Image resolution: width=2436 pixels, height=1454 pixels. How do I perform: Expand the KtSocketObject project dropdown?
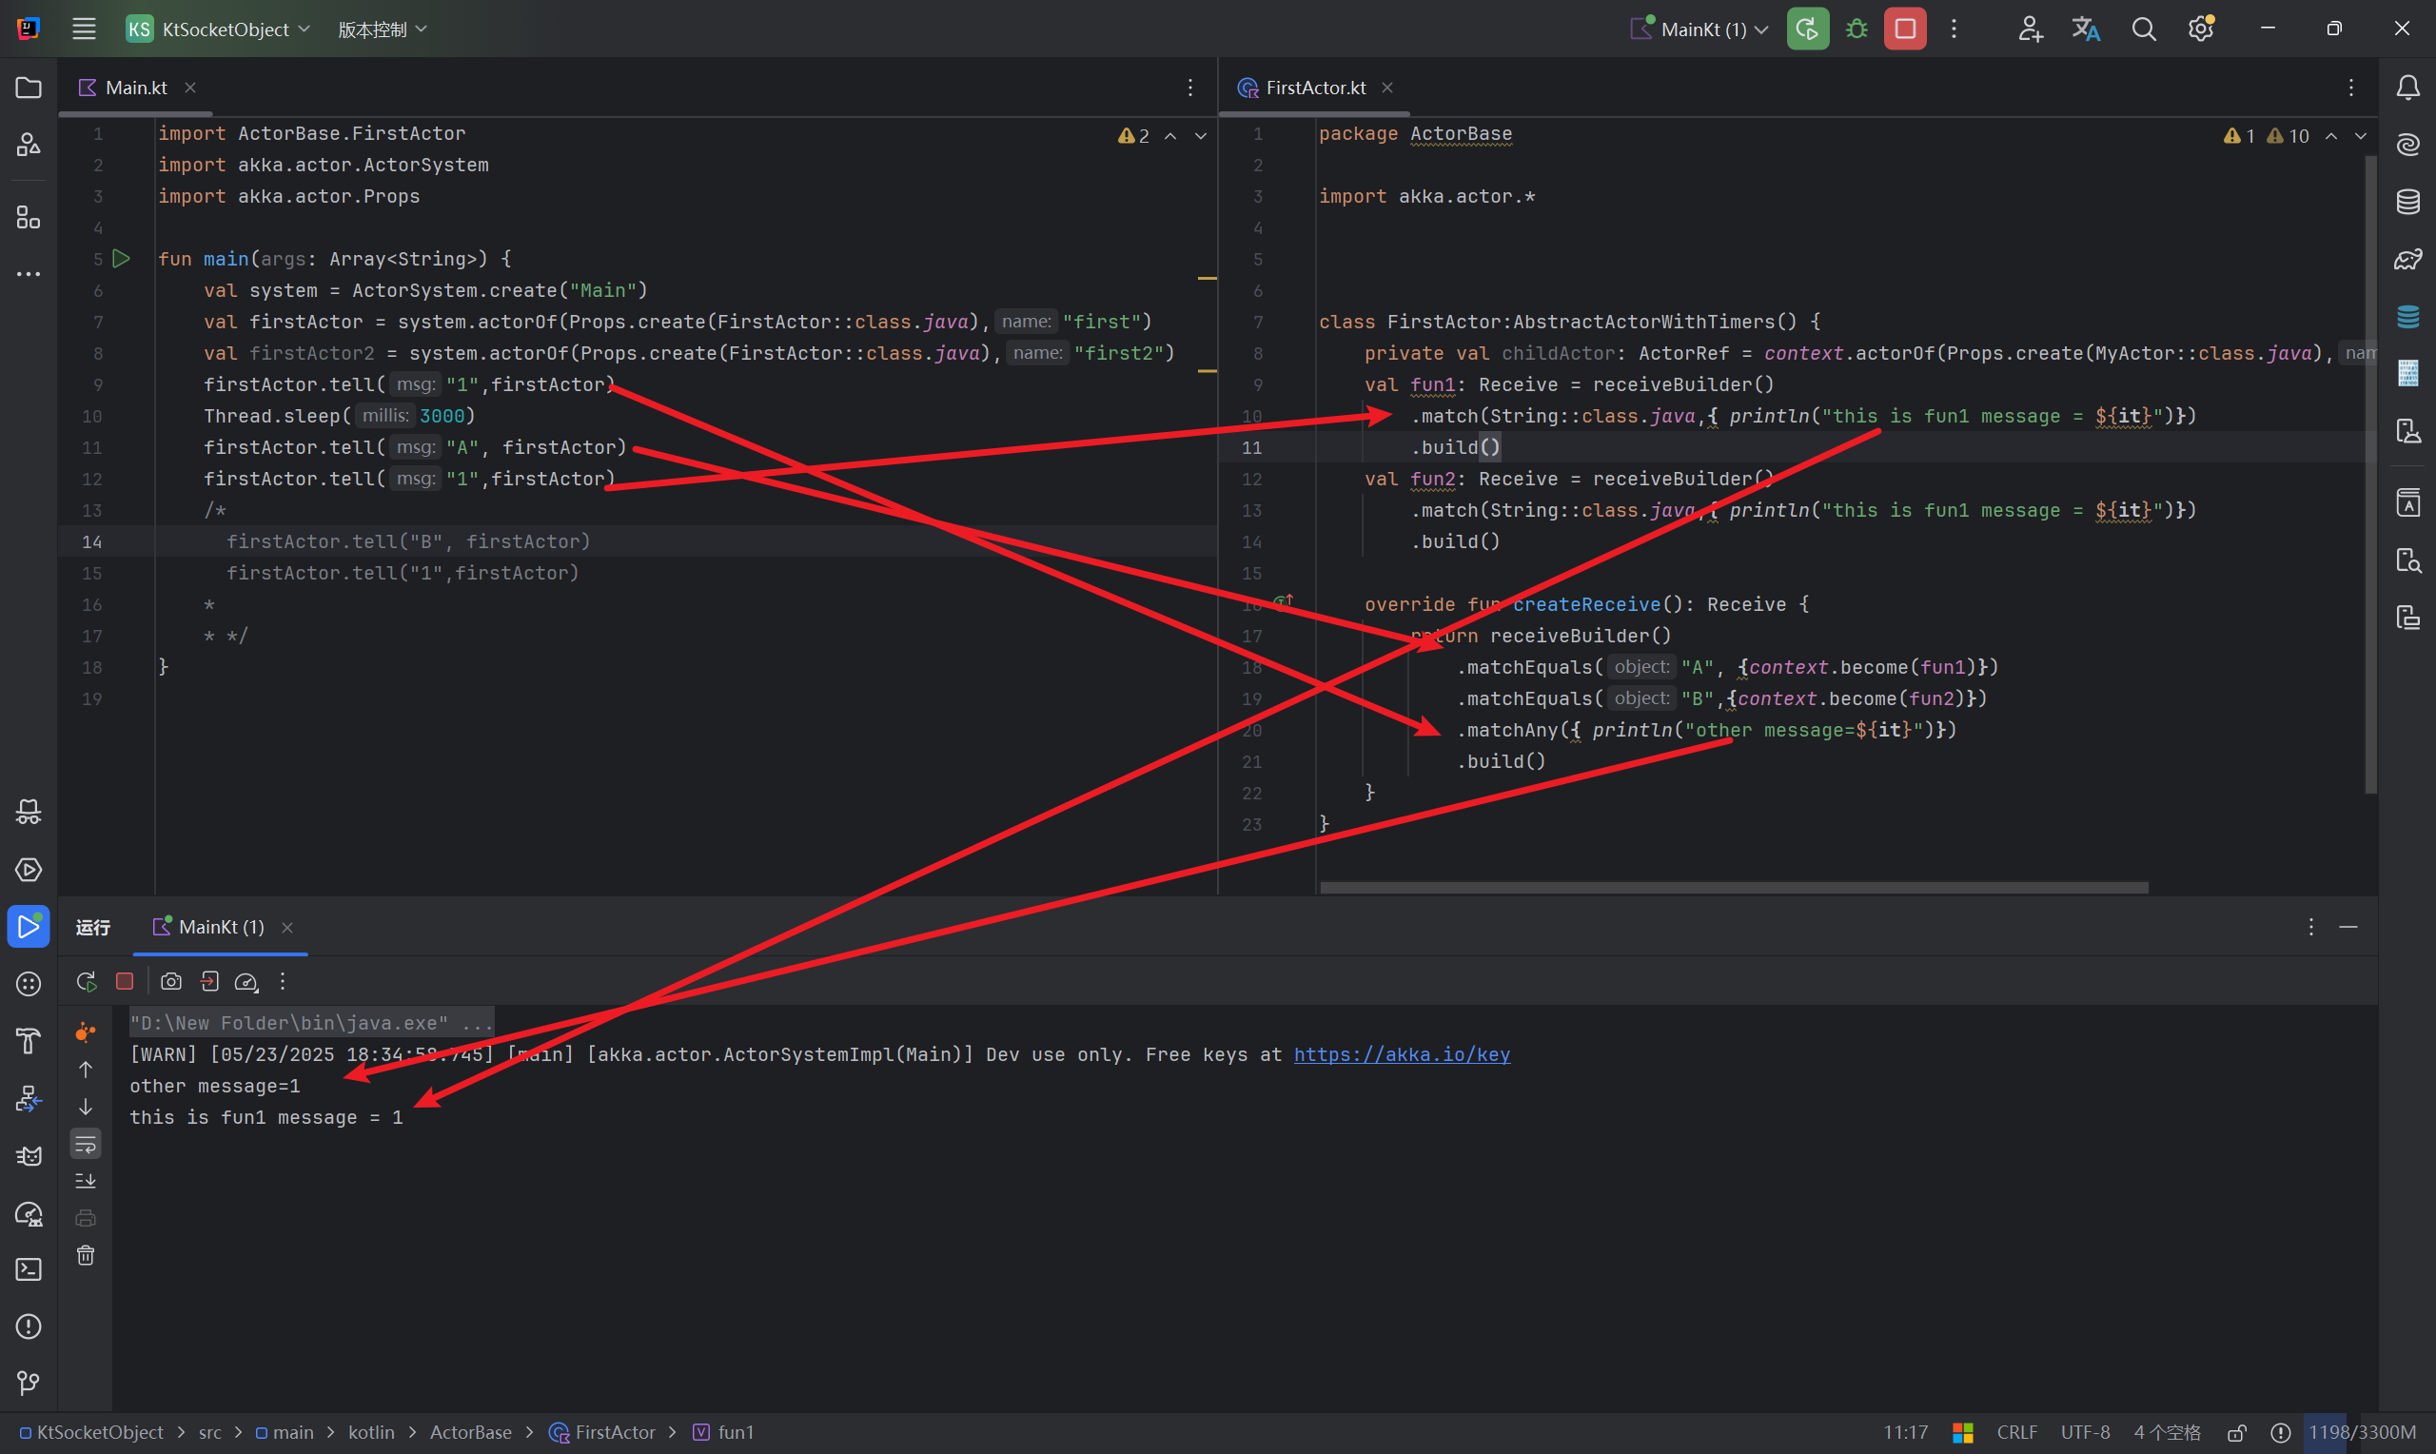[x=219, y=29]
